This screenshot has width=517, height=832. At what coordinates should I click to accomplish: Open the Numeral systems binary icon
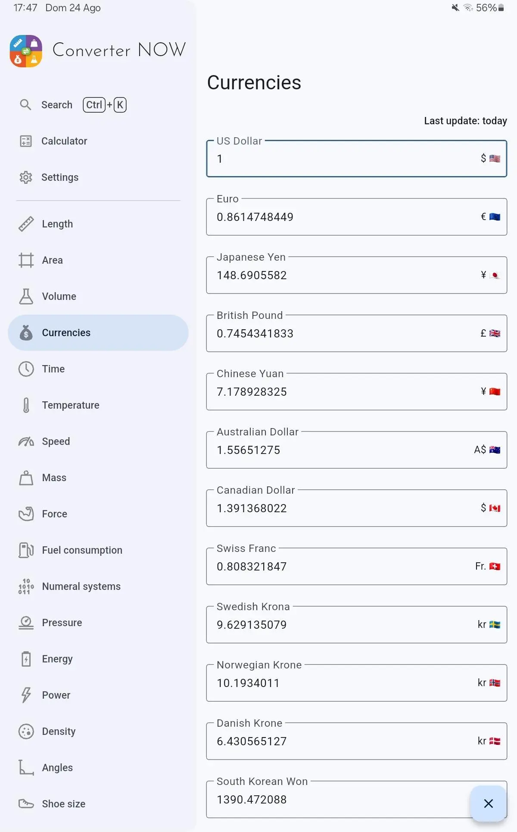(26, 586)
